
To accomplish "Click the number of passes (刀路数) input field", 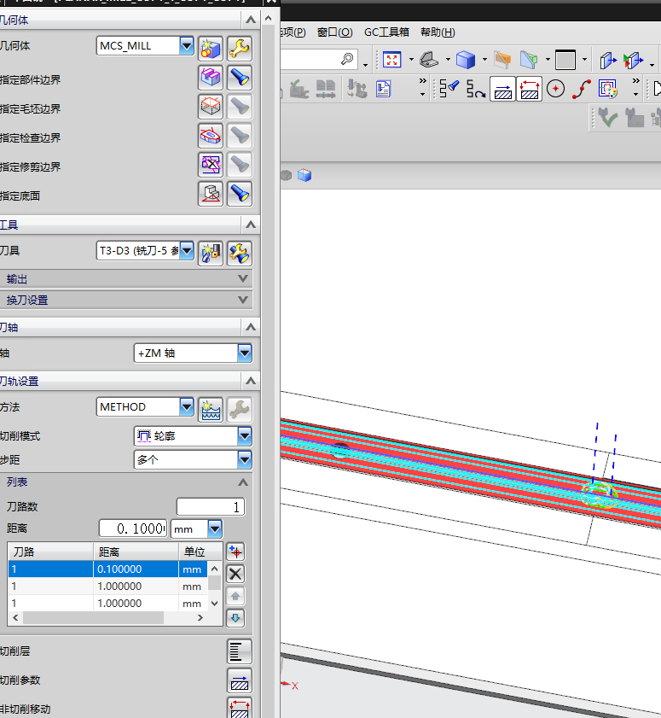I will [x=211, y=507].
